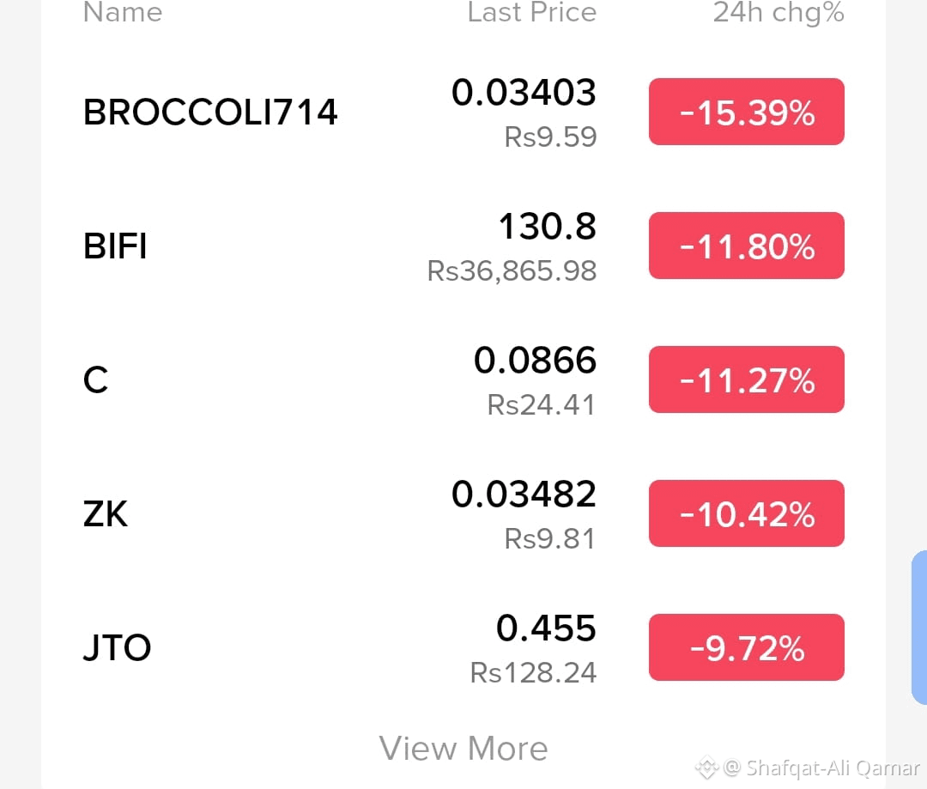Click the Rs9.59 price of BROCCOLI714

click(x=550, y=137)
